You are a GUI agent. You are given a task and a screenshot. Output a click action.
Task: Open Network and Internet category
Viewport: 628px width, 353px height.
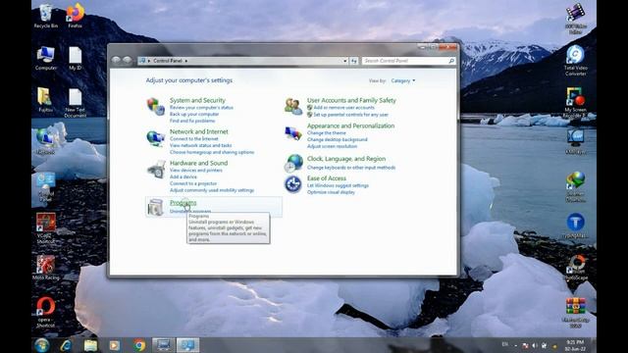pos(198,131)
